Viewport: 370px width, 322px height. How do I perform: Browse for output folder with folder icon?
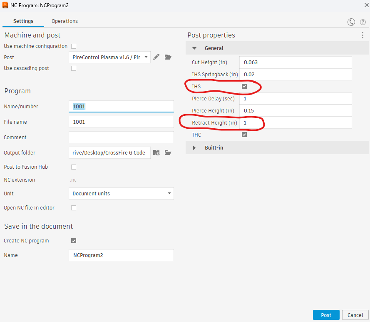point(168,153)
